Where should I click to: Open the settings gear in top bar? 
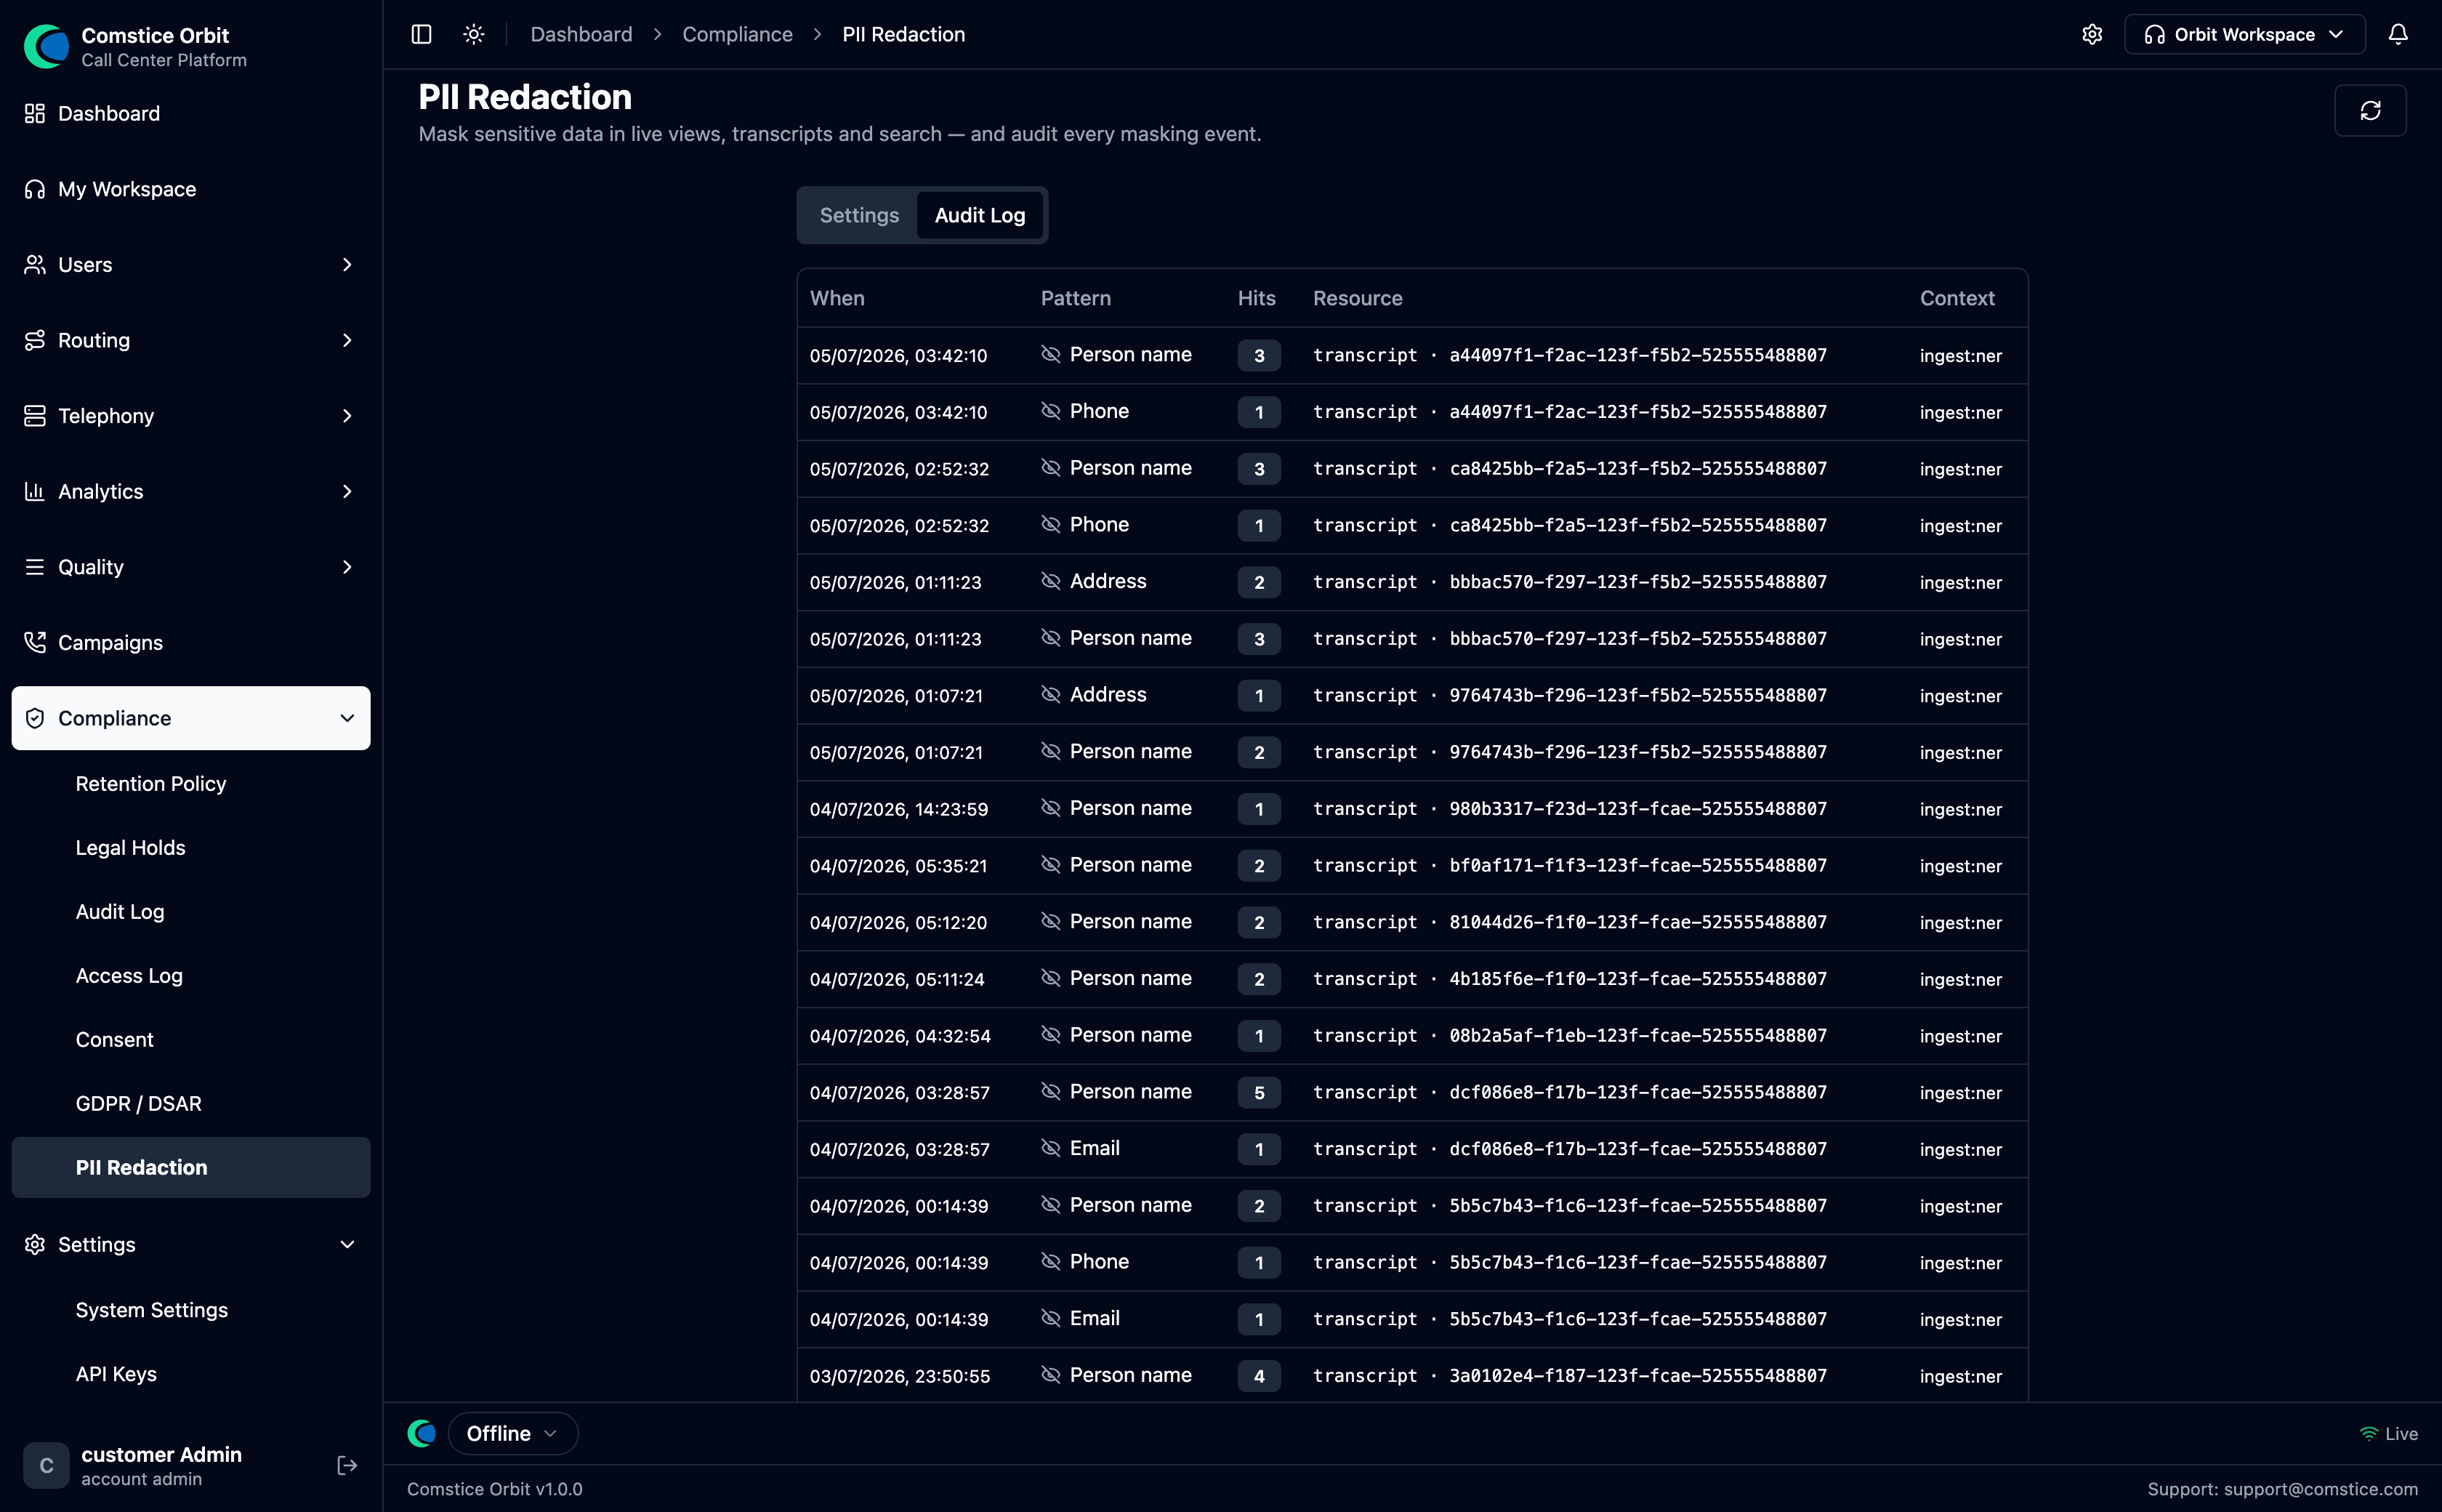pyautogui.click(x=2092, y=34)
